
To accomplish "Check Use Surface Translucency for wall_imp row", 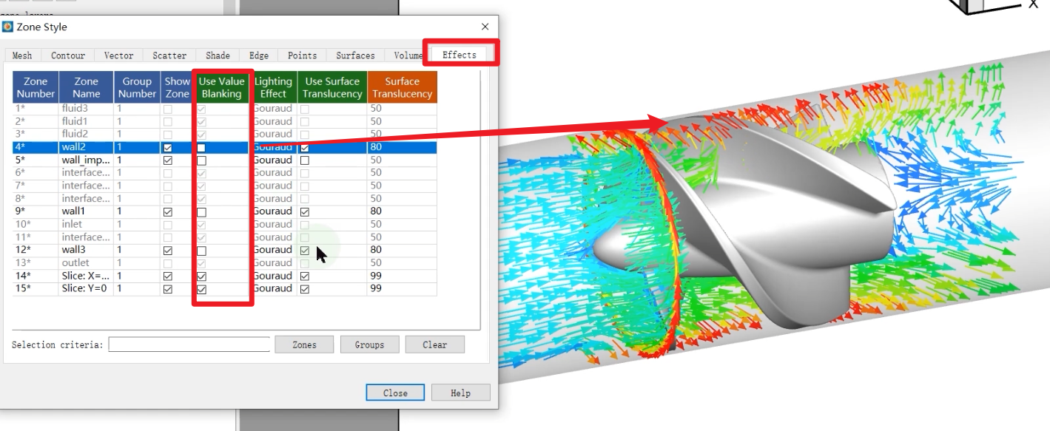I will [305, 160].
